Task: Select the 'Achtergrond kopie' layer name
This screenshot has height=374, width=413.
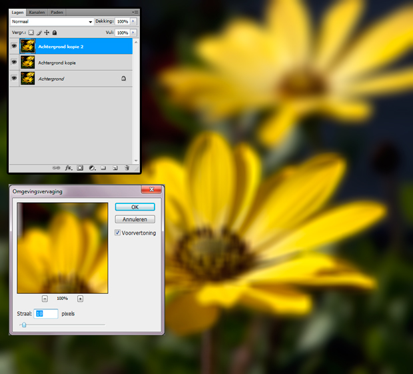Action: pyautogui.click(x=57, y=63)
